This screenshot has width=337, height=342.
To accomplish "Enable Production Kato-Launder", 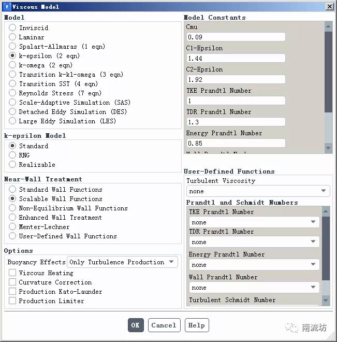I will (x=12, y=291).
